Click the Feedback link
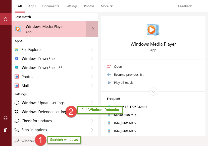The image size is (208, 146). pyautogui.click(x=185, y=6)
